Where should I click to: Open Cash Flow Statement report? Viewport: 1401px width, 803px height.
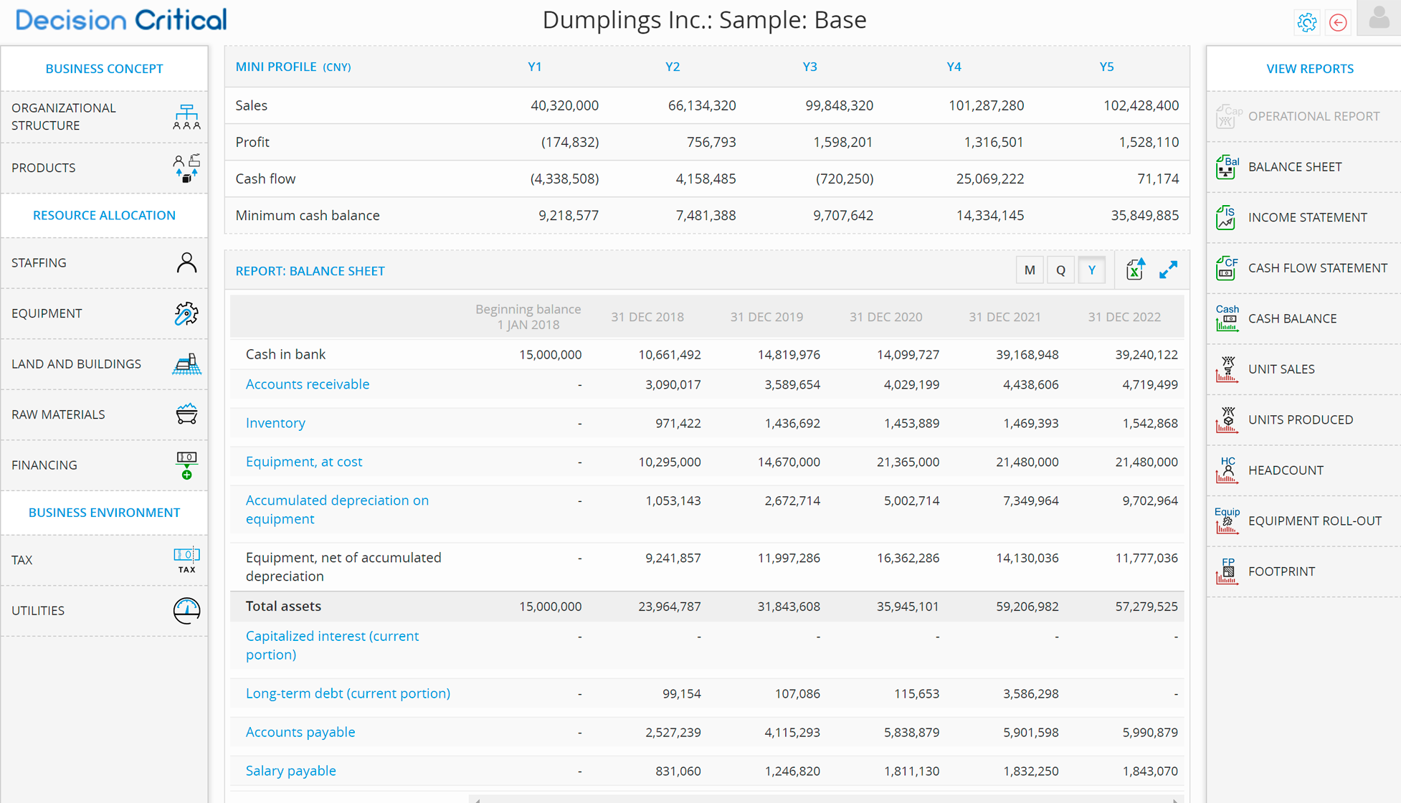pyautogui.click(x=1316, y=267)
